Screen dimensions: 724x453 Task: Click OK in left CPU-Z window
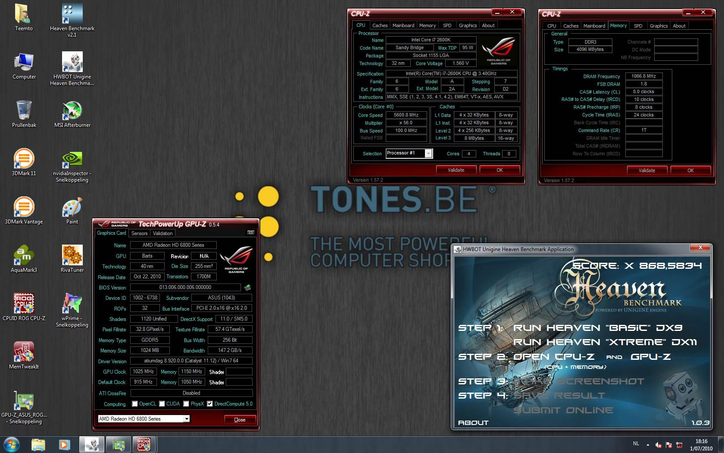(x=499, y=170)
